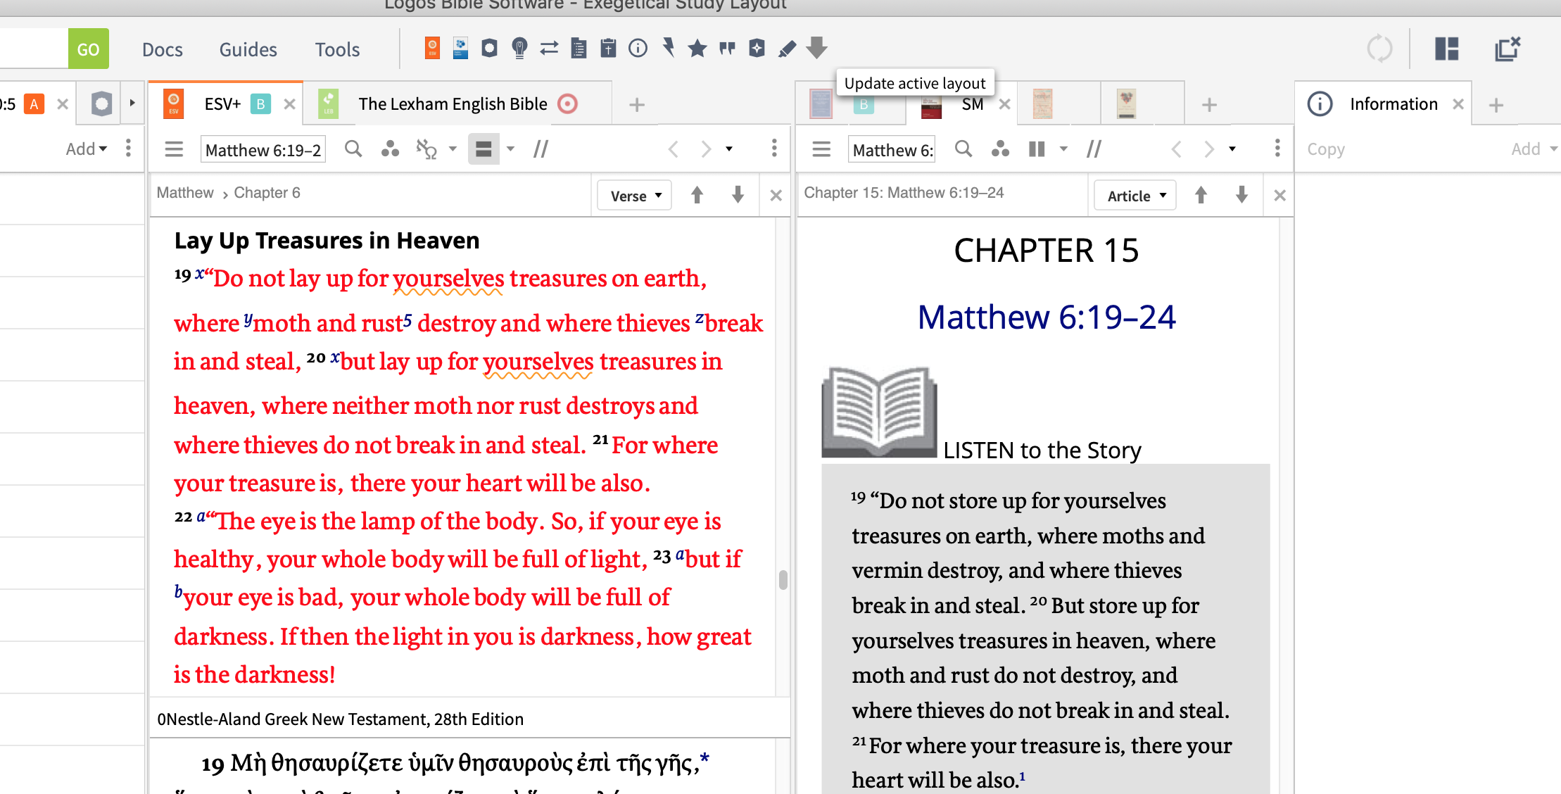Viewport: 1561px width, 794px height.
Task: Click the Matthew 6:19–24 heading link
Action: [1046, 317]
